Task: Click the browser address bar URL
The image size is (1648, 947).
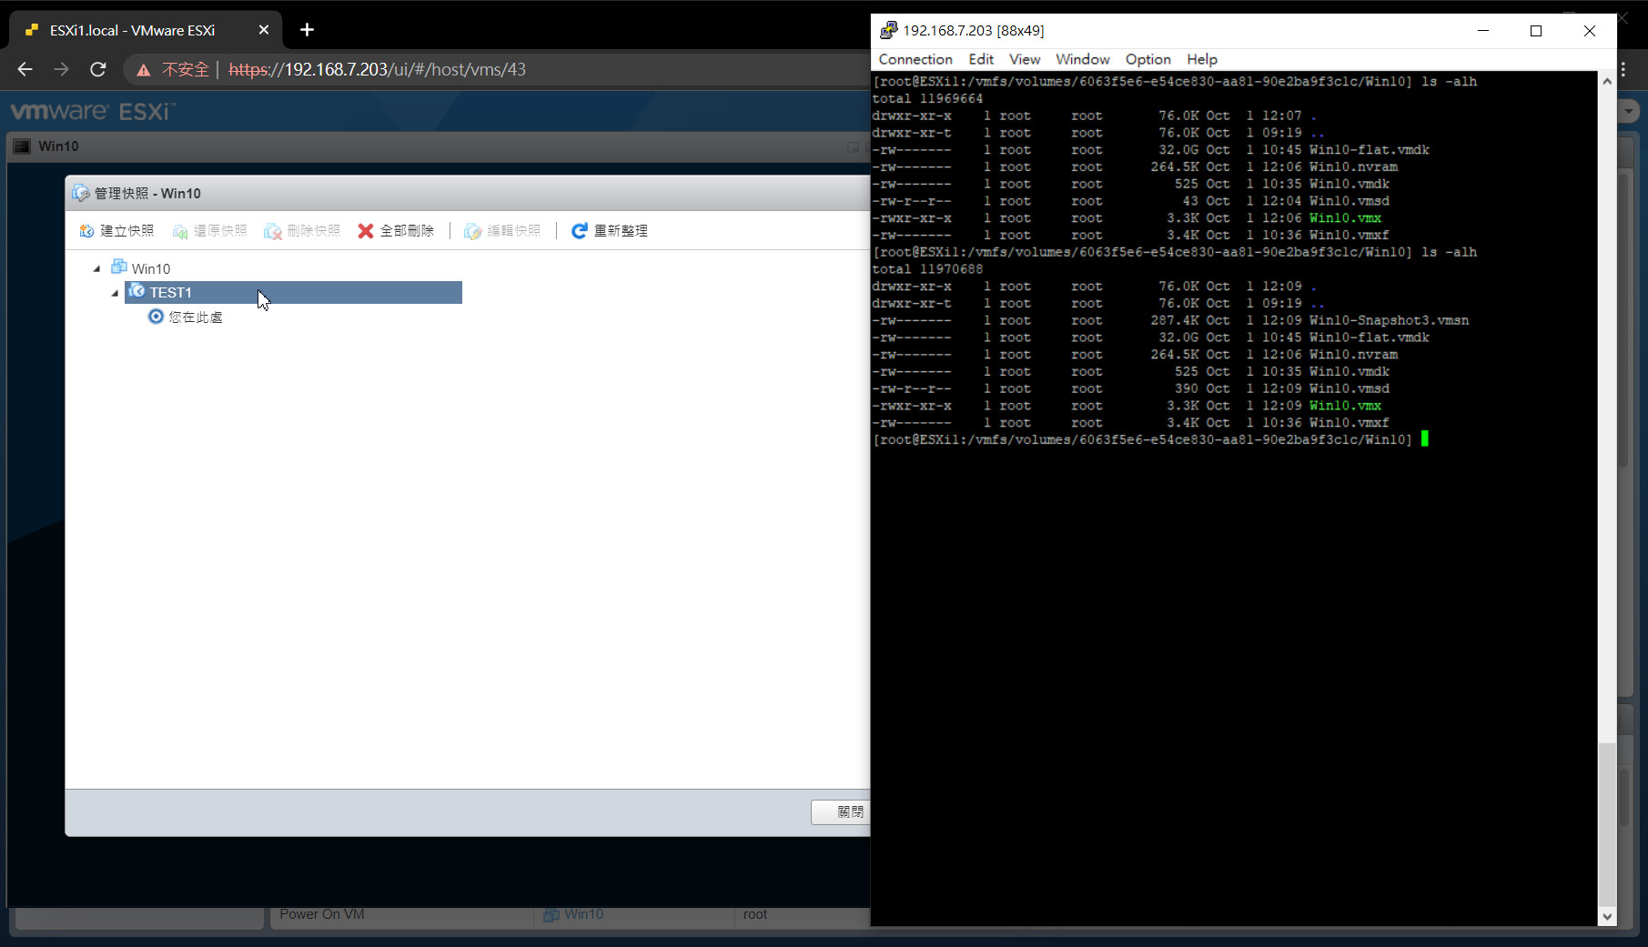Action: [377, 69]
